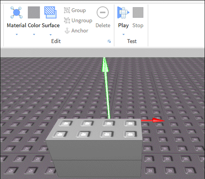Click the Ungroup icon
Image resolution: width=205 pixels, height=179 pixels.
pos(67,20)
